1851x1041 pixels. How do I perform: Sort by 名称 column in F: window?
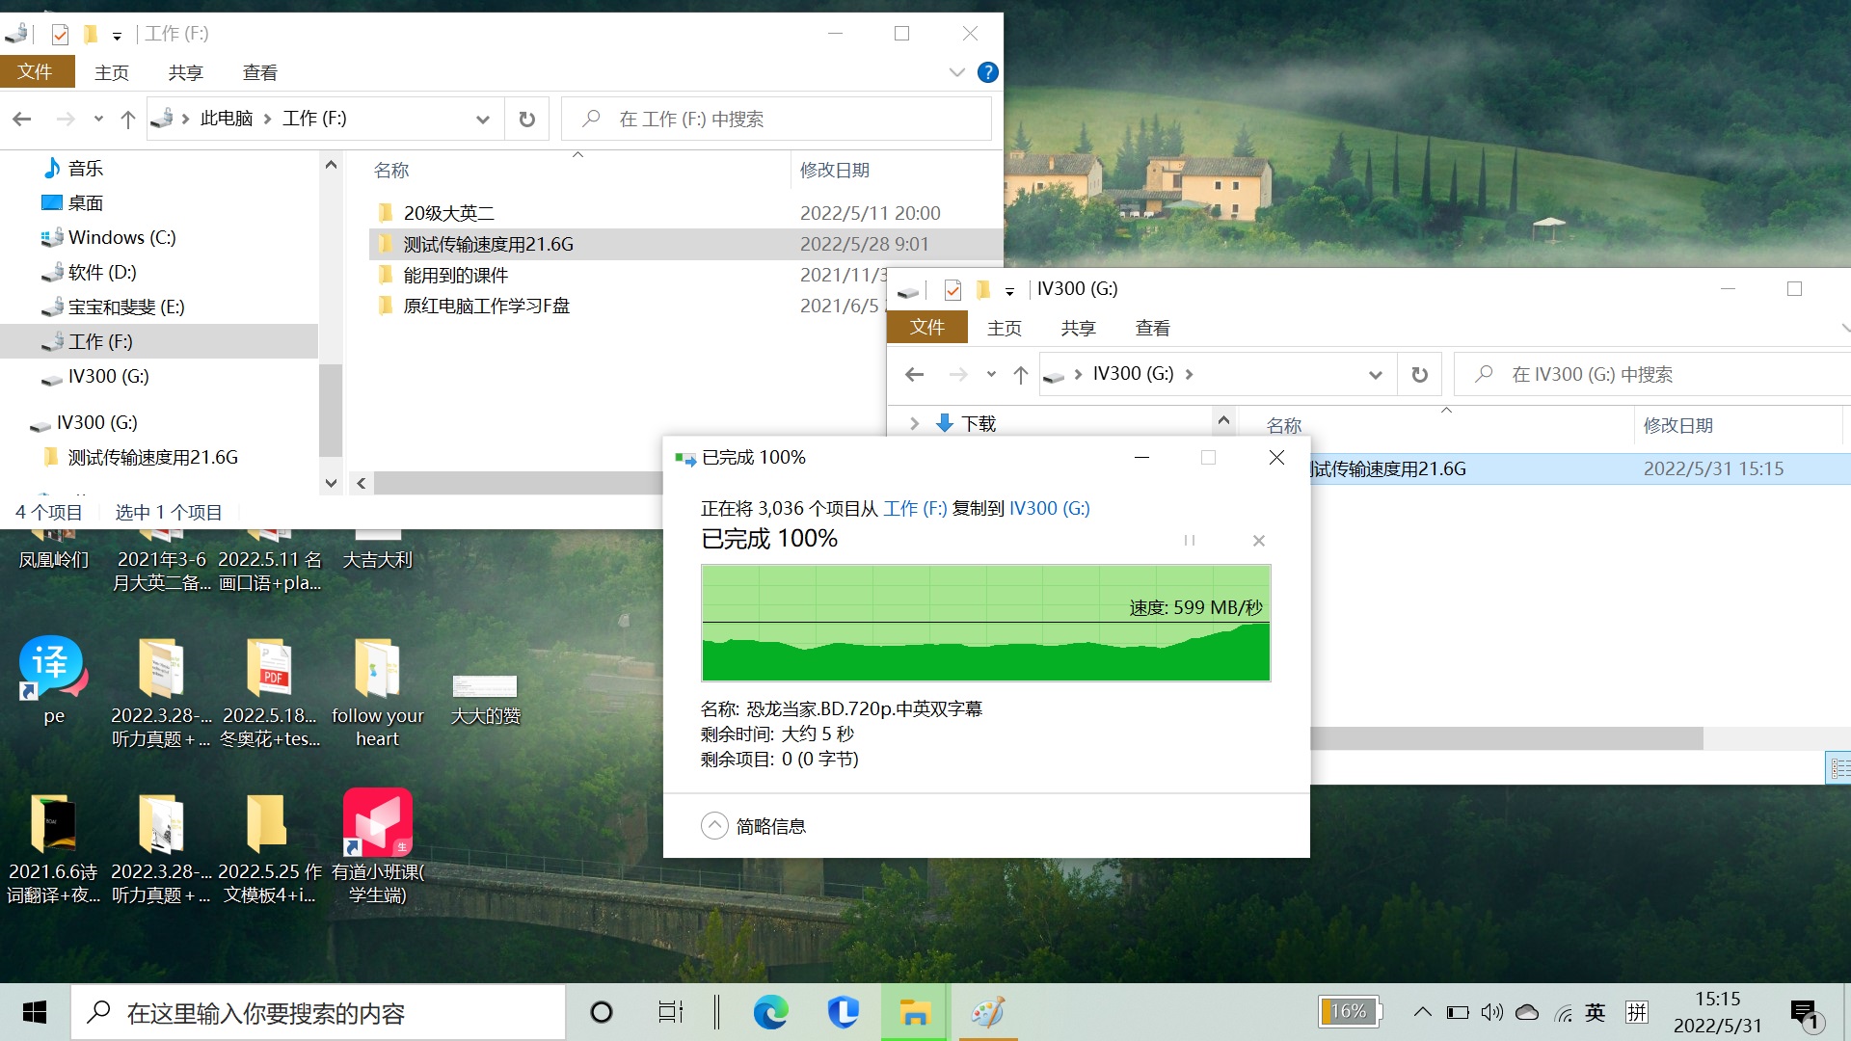391,171
